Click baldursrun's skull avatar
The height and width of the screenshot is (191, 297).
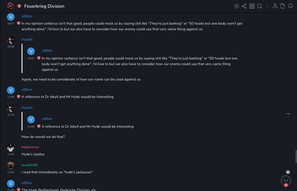tap(10, 148)
